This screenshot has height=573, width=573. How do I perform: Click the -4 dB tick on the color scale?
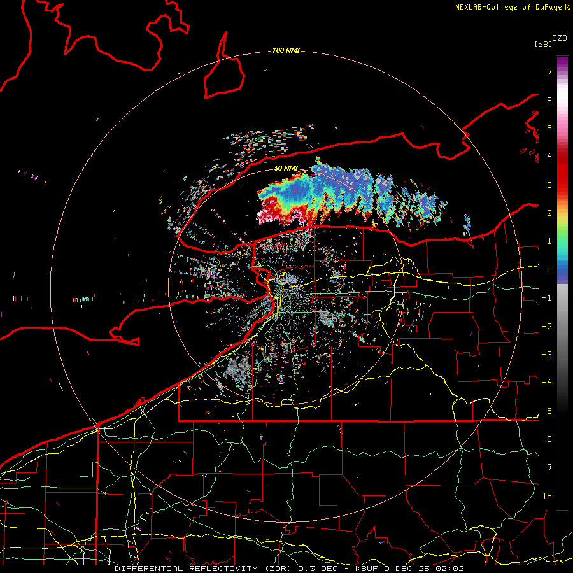pyautogui.click(x=547, y=383)
